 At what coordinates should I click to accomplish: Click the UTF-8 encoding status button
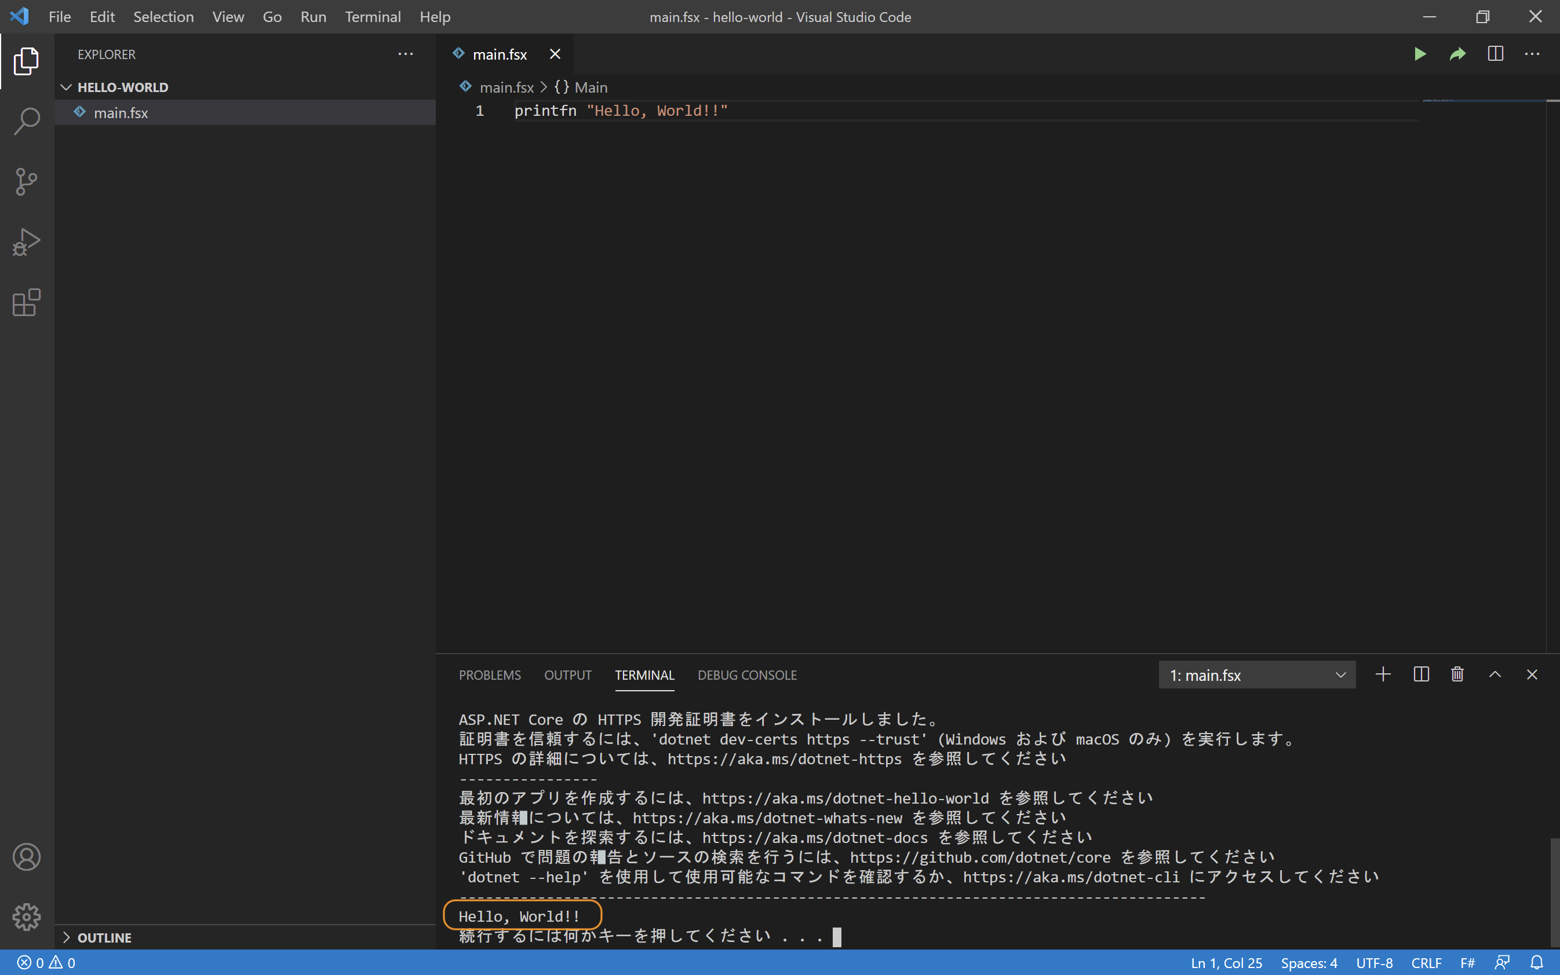pyautogui.click(x=1373, y=963)
